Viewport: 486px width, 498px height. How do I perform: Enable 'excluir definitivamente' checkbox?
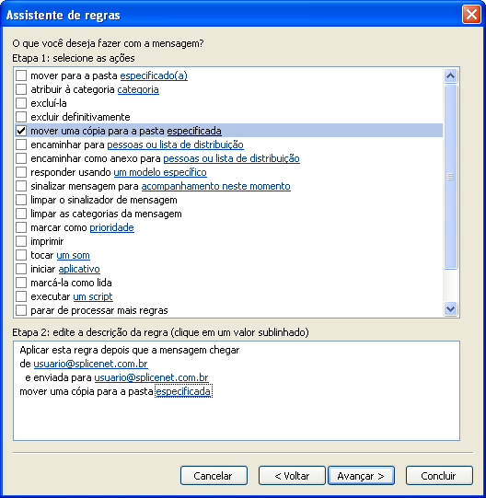pos(21,117)
